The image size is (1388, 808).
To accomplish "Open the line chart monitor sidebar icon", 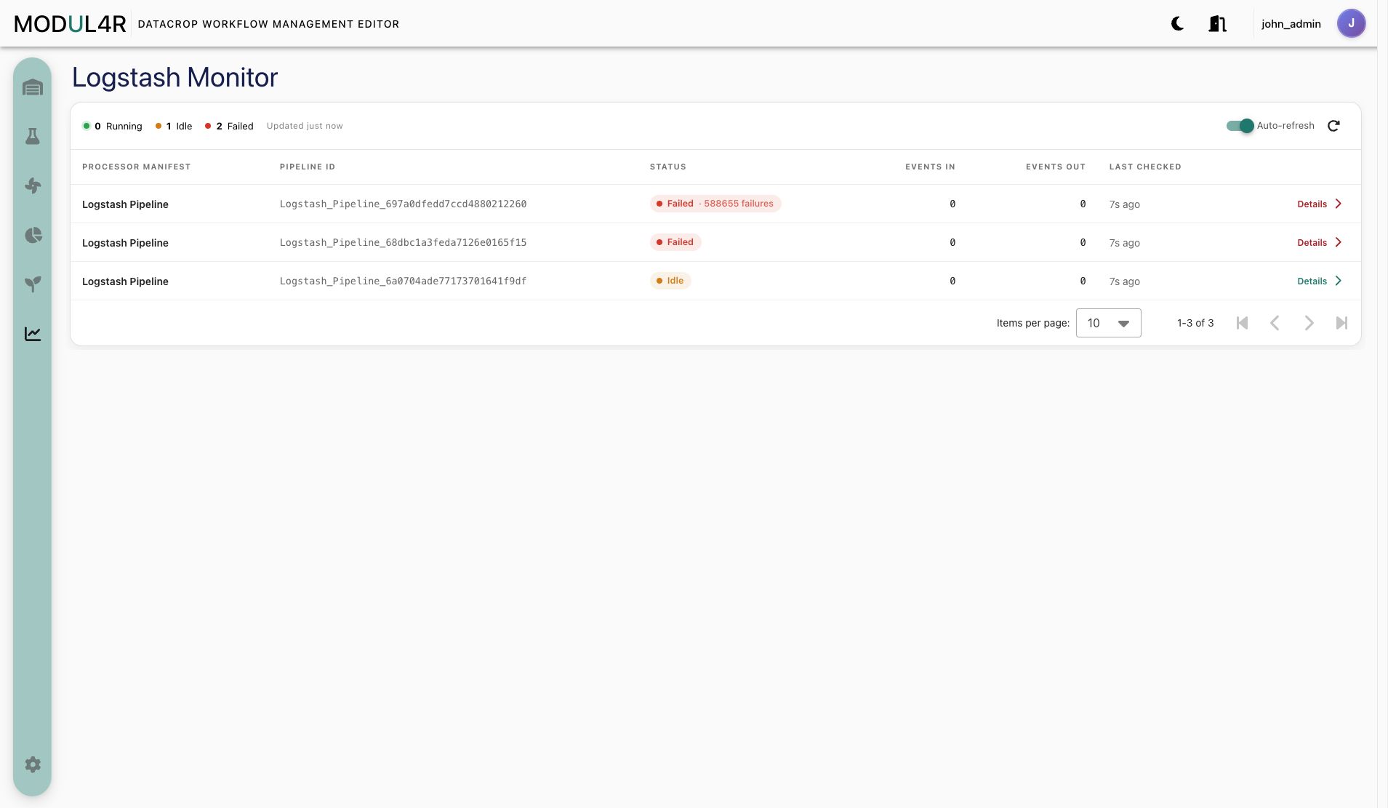I will pyautogui.click(x=33, y=334).
